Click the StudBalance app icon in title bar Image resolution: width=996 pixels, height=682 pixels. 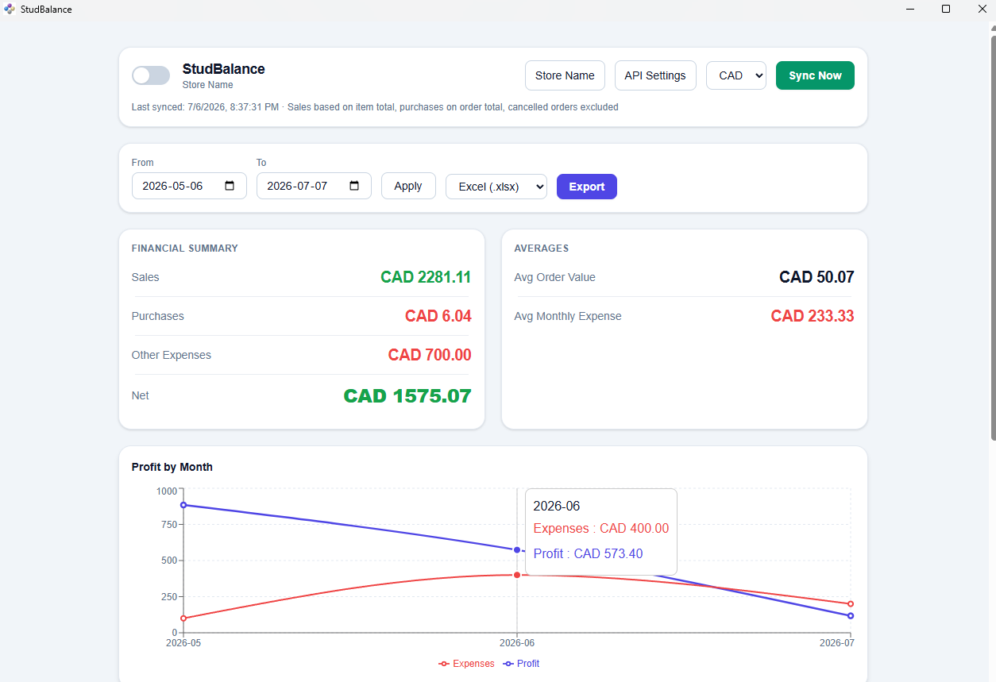(x=10, y=9)
